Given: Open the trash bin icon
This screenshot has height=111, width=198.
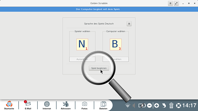Looking at the screenshot, I should click(x=171, y=106).
